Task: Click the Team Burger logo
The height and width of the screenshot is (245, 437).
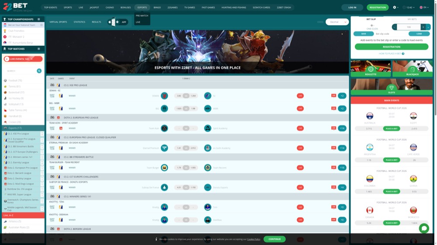Action: pos(164,168)
